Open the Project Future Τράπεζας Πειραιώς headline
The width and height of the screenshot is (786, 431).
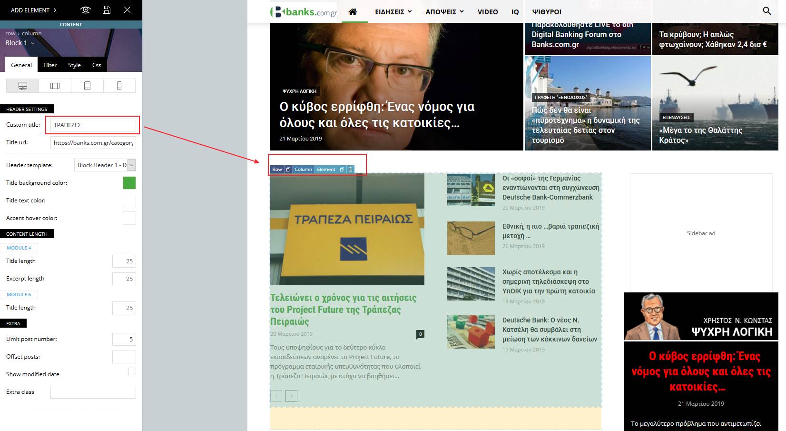click(x=343, y=310)
